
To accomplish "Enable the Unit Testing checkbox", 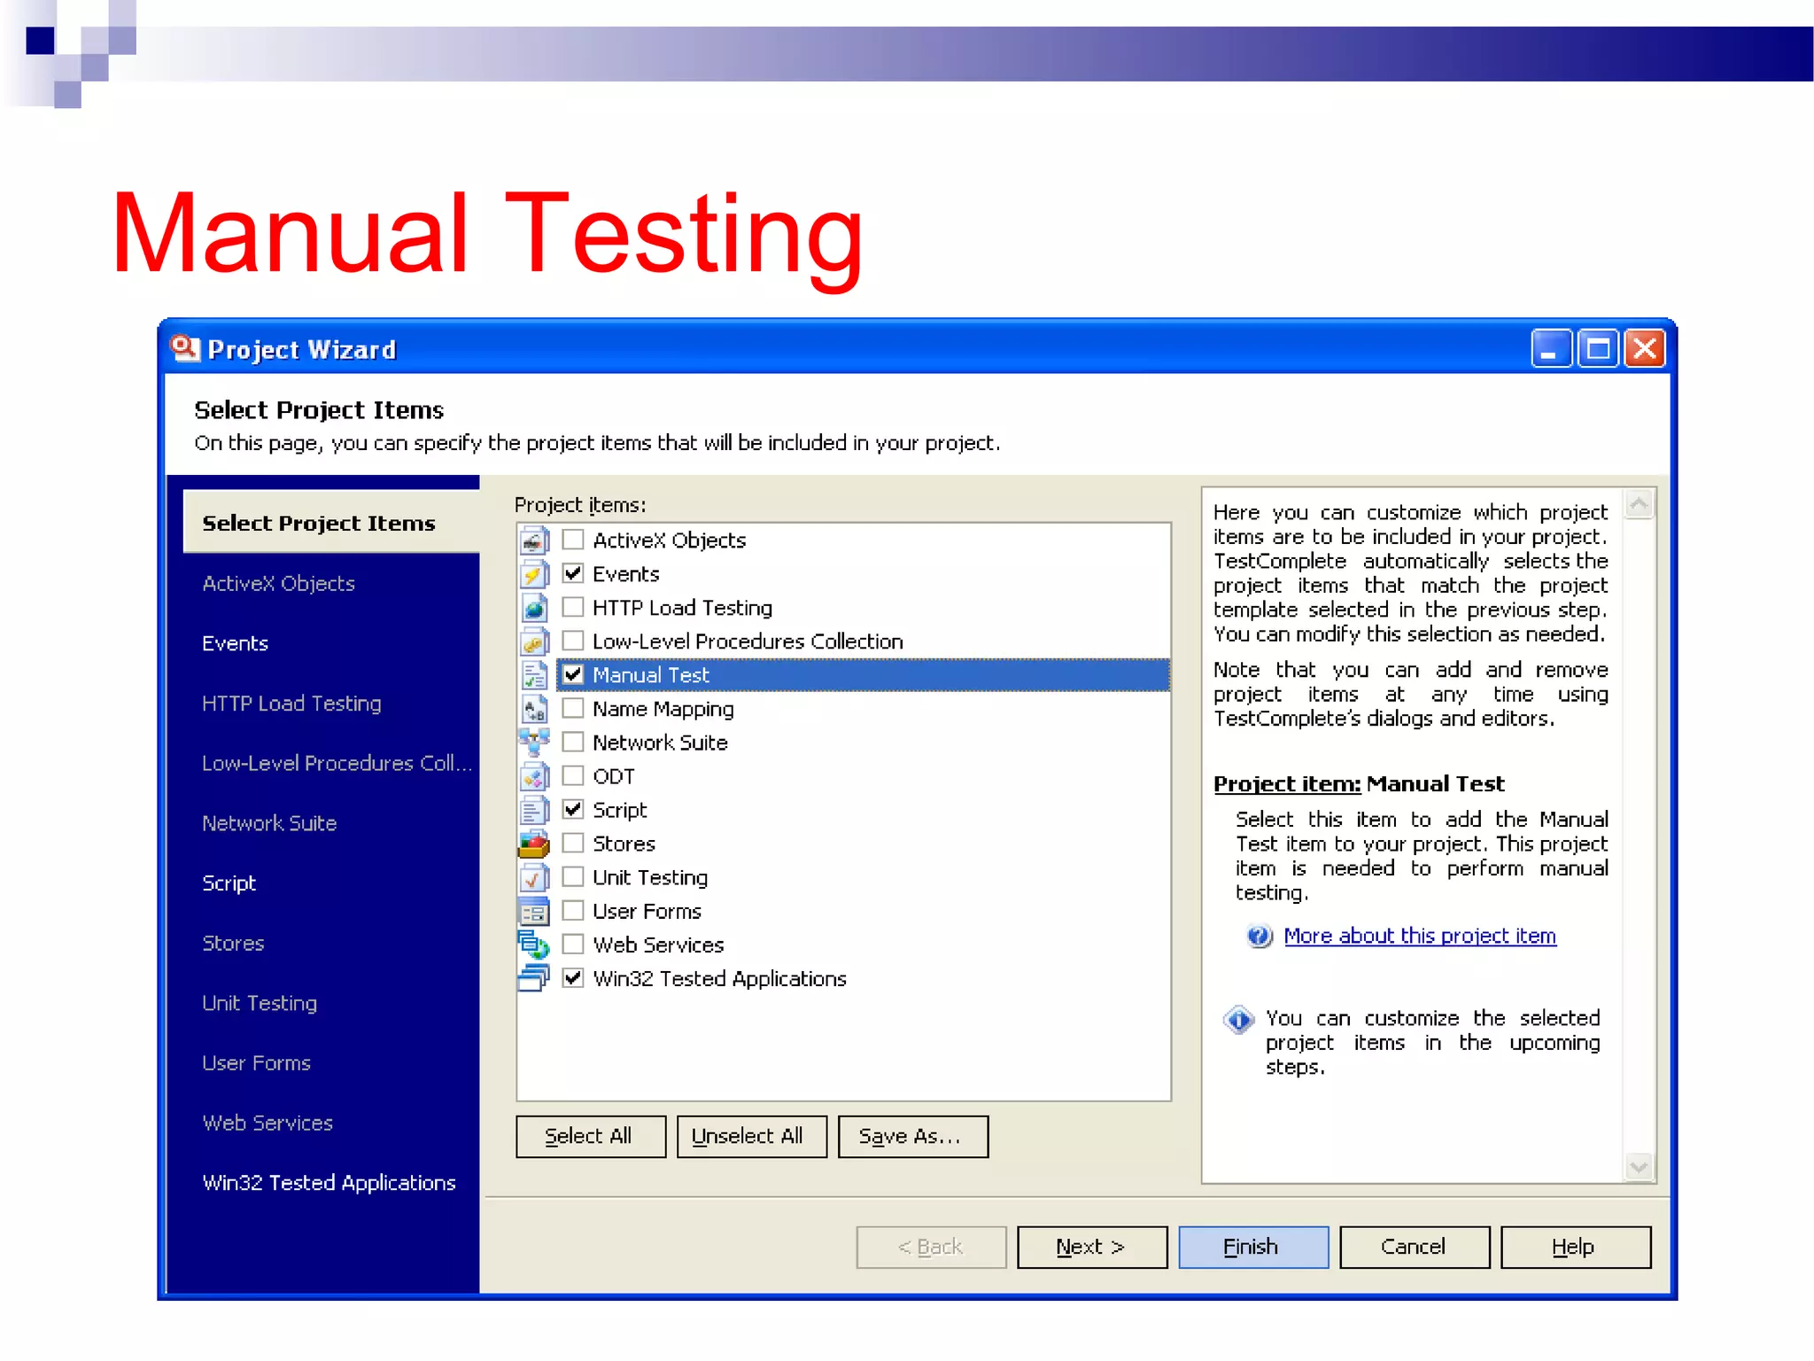I will click(573, 876).
